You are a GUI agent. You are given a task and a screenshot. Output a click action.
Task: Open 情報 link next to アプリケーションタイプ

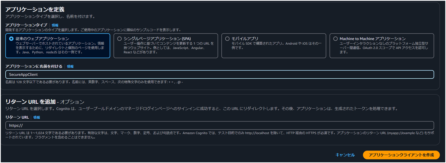[x=55, y=25]
